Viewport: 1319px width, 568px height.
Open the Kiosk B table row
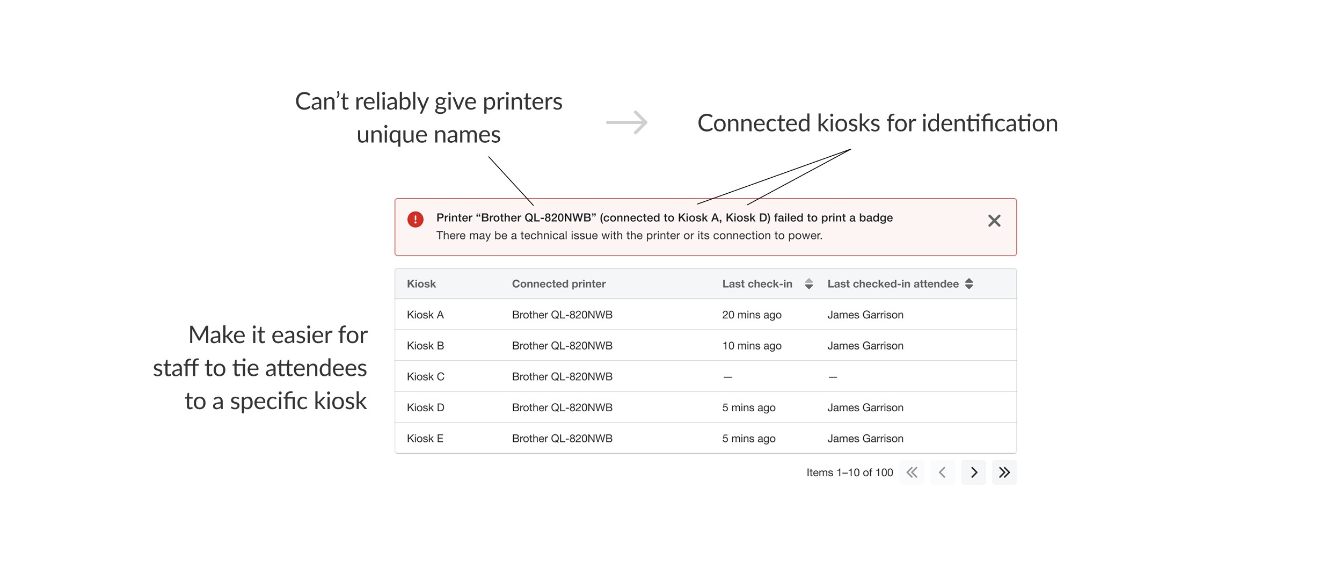[705, 346]
